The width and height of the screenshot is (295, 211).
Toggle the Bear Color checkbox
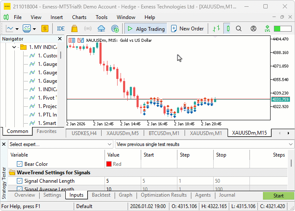click(x=19, y=164)
